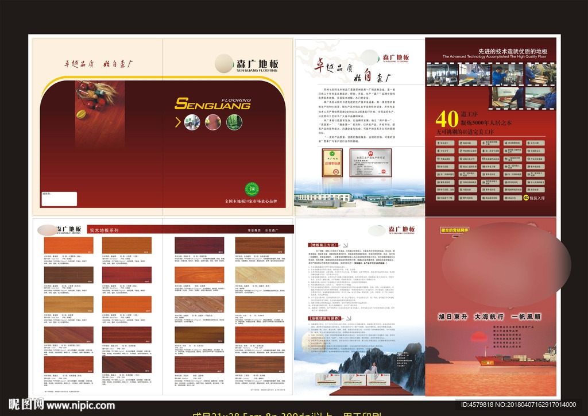
Task: Click the red rising sun graphic
Action: pyautogui.click(x=479, y=337)
